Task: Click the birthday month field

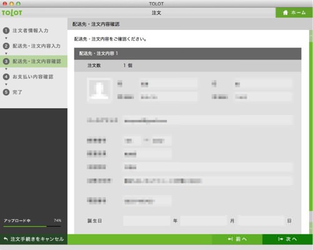Action: pyautogui.click(x=203, y=221)
